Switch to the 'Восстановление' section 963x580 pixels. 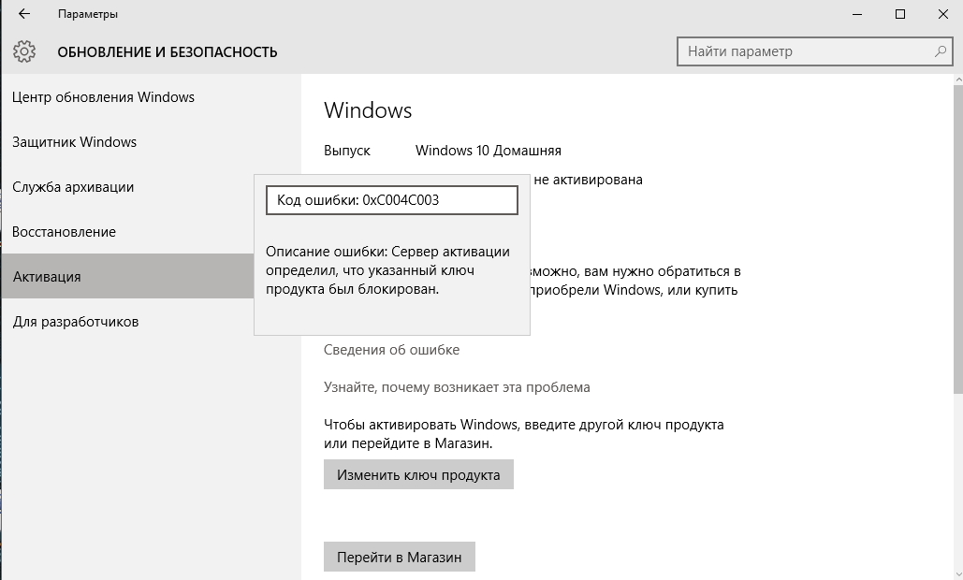pyautogui.click(x=65, y=232)
